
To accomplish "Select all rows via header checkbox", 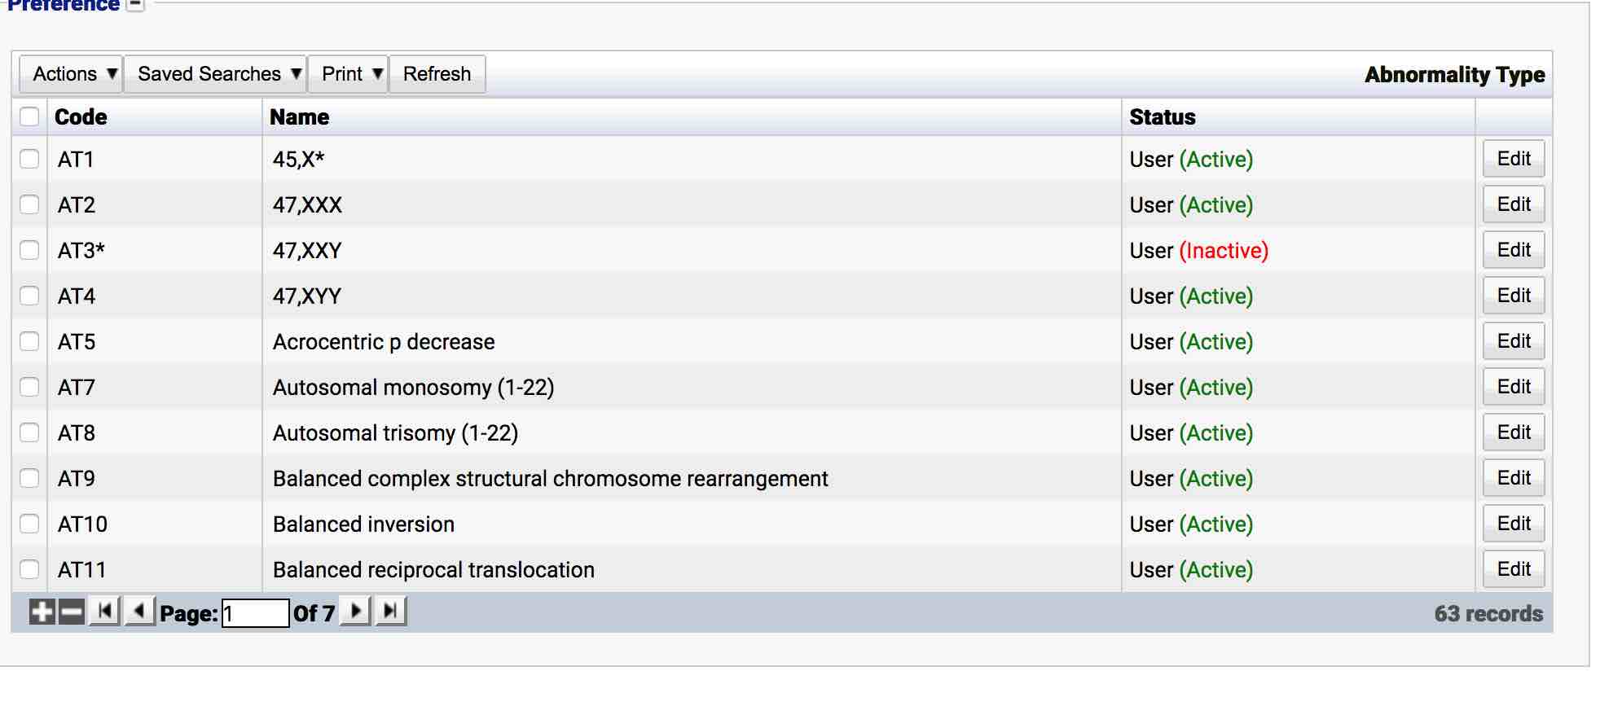I will pos(30,116).
